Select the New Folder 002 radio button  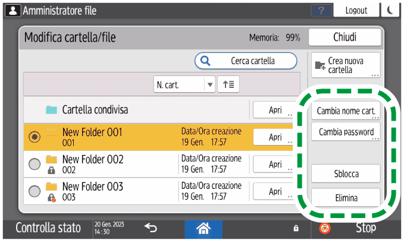coord(35,165)
